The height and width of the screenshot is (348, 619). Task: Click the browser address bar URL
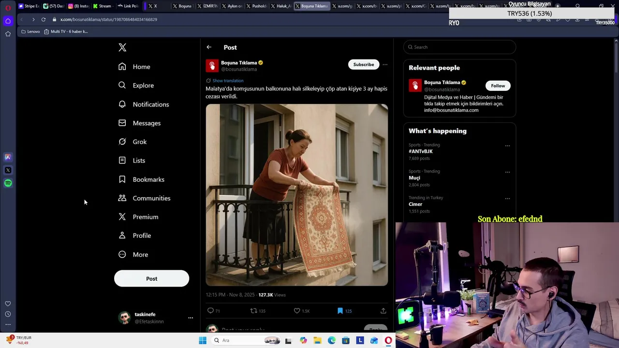tap(109, 19)
